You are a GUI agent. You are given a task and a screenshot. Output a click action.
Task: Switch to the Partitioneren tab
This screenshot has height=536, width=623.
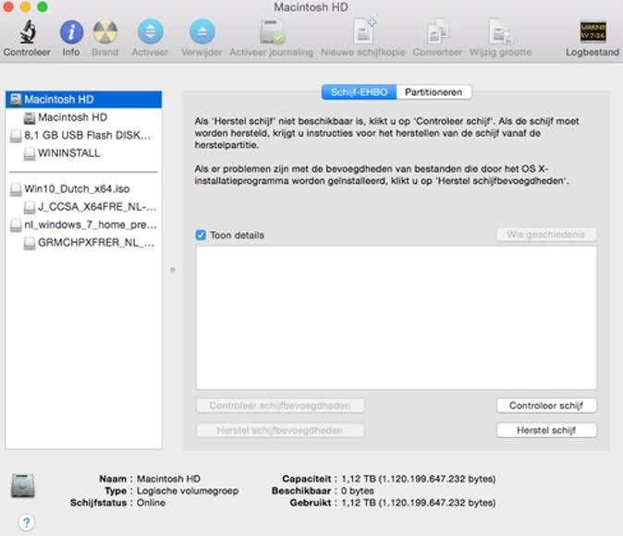(434, 92)
